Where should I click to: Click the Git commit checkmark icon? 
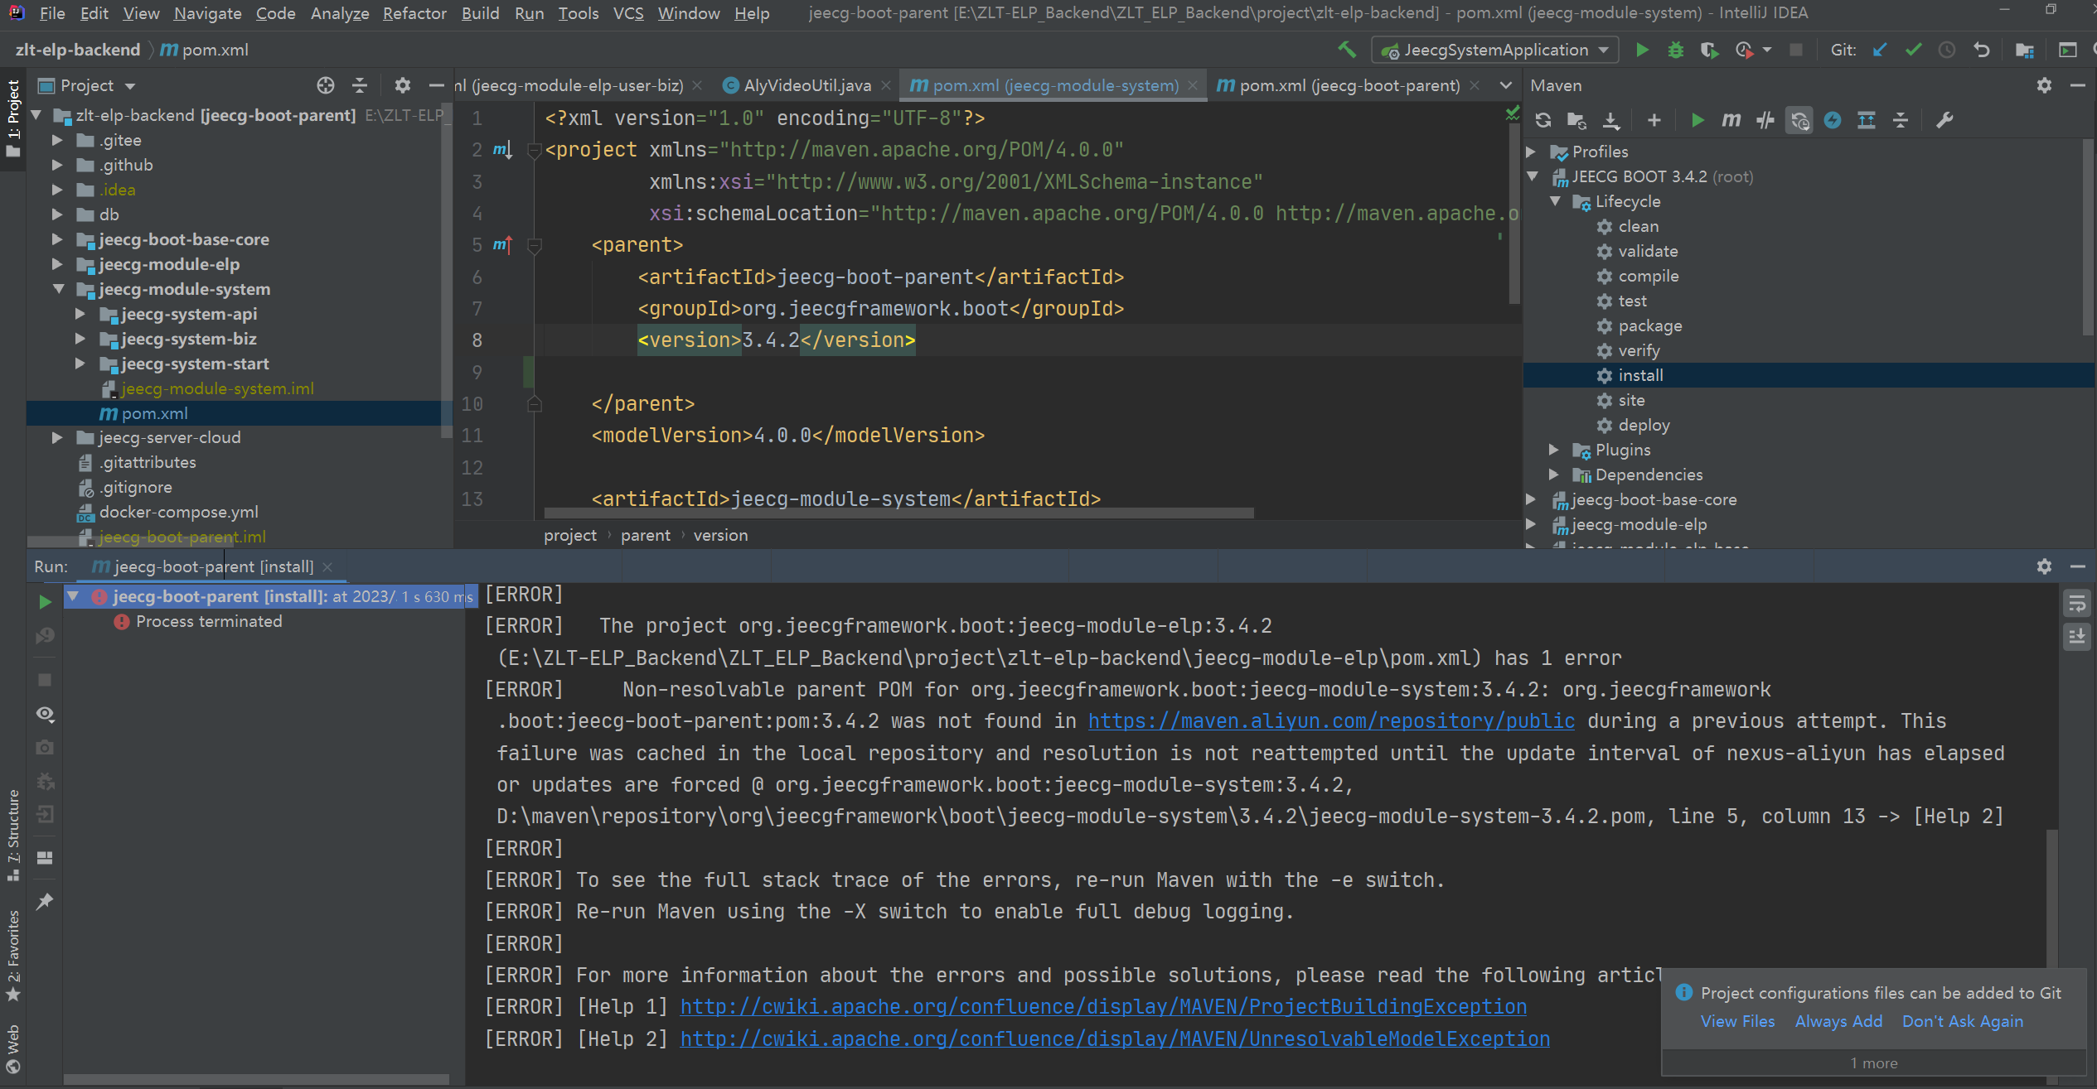(1913, 50)
